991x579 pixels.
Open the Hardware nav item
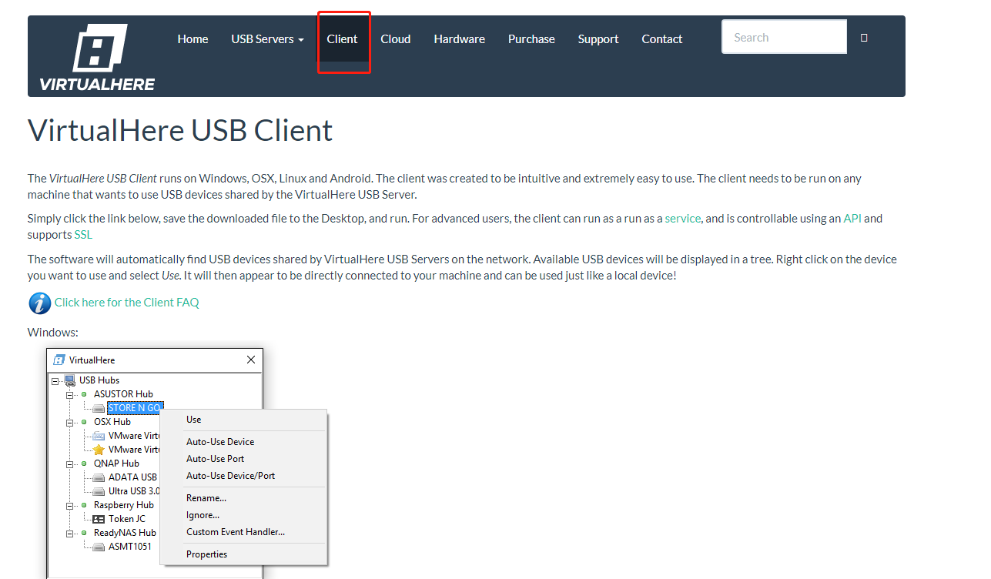click(x=459, y=38)
